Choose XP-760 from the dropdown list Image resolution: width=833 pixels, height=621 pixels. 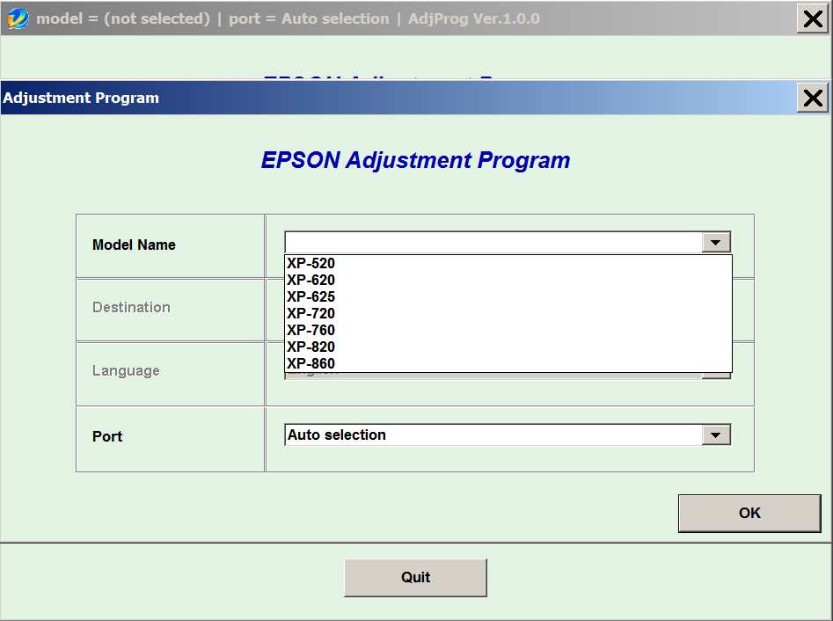(508, 330)
